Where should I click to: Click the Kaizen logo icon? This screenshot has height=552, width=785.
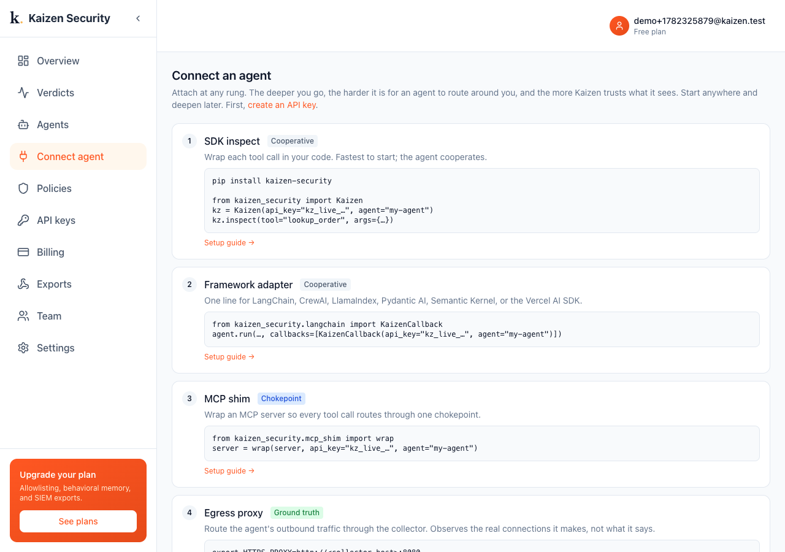tap(16, 18)
